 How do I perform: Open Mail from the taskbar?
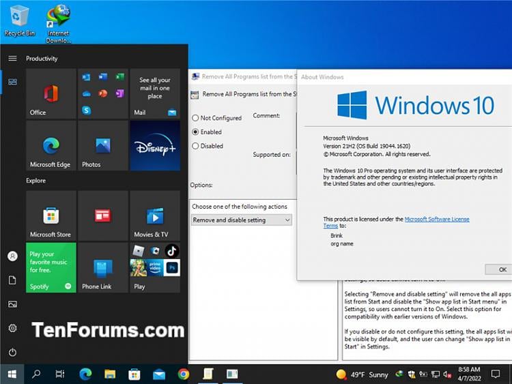(159, 374)
